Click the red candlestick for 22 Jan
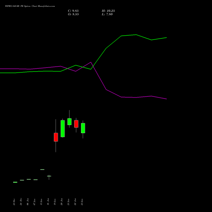Screen dimensions: 212x212 pyautogui.click(x=76, y=124)
